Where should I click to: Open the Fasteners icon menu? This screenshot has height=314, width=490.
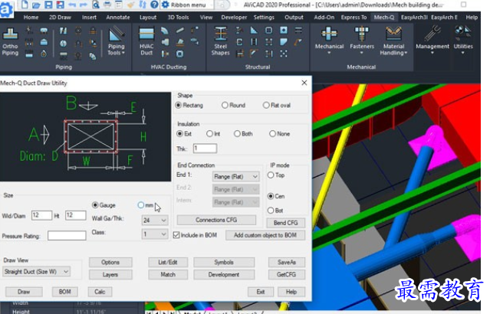coord(362,41)
